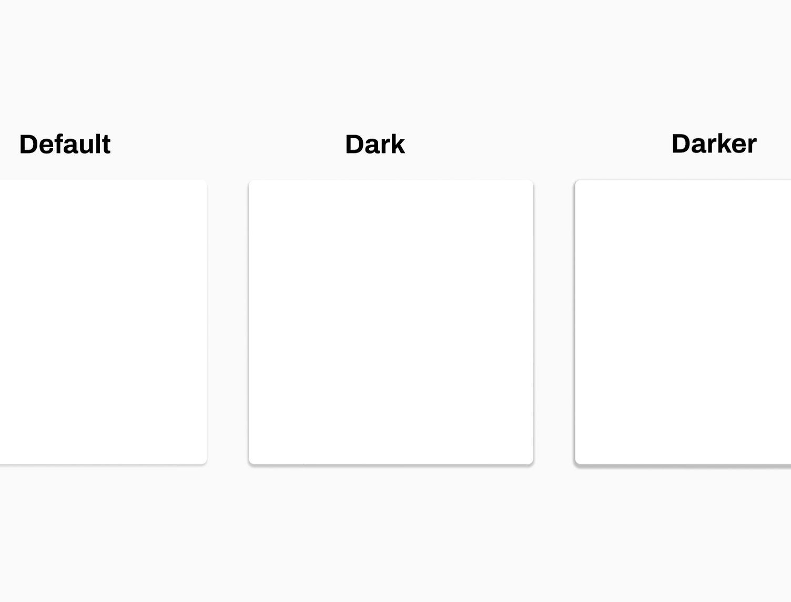Select the card under Default
This screenshot has height=602, width=791.
(103, 322)
